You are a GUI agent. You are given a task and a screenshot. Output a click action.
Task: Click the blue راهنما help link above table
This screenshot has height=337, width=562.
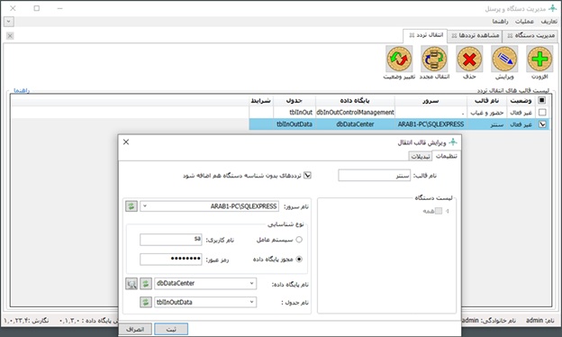pyautogui.click(x=22, y=91)
